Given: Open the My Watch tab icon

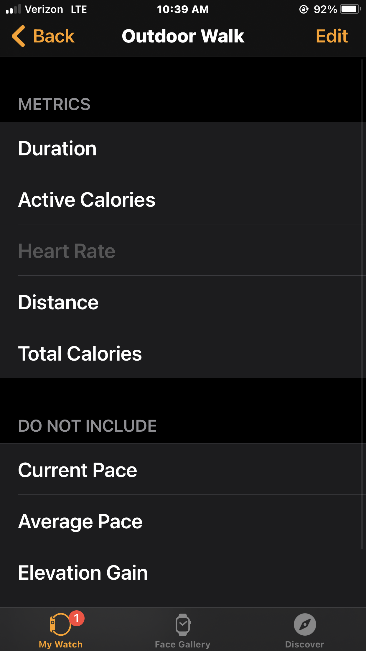Looking at the screenshot, I should [60, 624].
